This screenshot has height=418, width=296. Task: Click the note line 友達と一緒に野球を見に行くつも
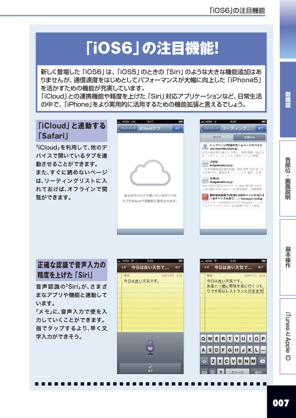click(234, 286)
